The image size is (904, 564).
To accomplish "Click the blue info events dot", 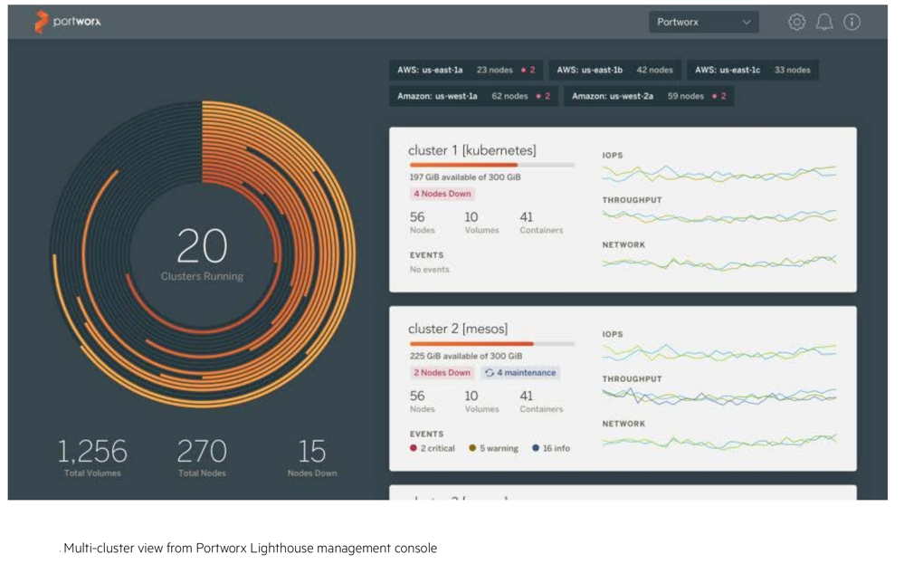I will [536, 448].
